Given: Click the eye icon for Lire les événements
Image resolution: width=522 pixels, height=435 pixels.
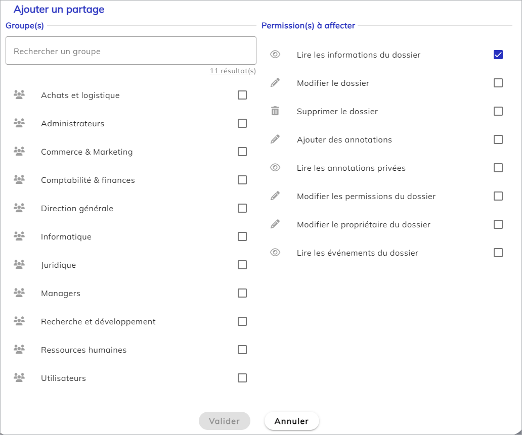Looking at the screenshot, I should click(275, 253).
